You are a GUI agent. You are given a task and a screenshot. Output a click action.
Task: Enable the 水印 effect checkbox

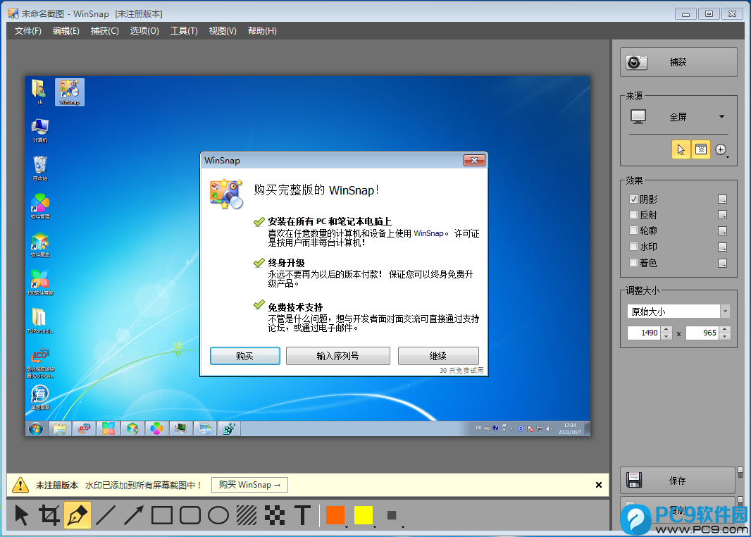pos(633,246)
